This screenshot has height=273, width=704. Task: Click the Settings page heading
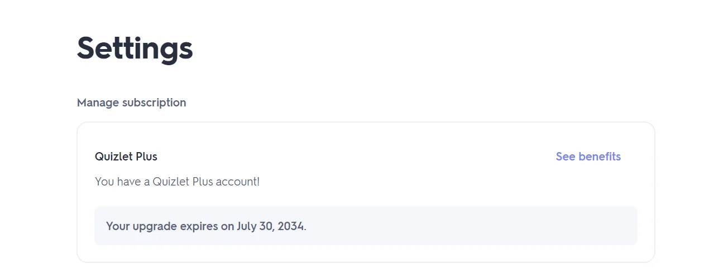[135, 48]
